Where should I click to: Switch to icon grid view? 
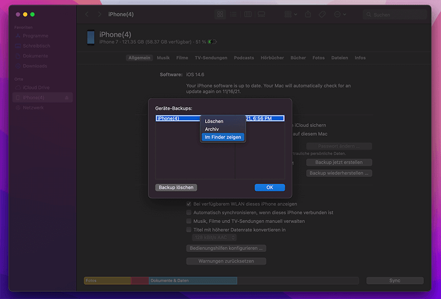pos(220,14)
